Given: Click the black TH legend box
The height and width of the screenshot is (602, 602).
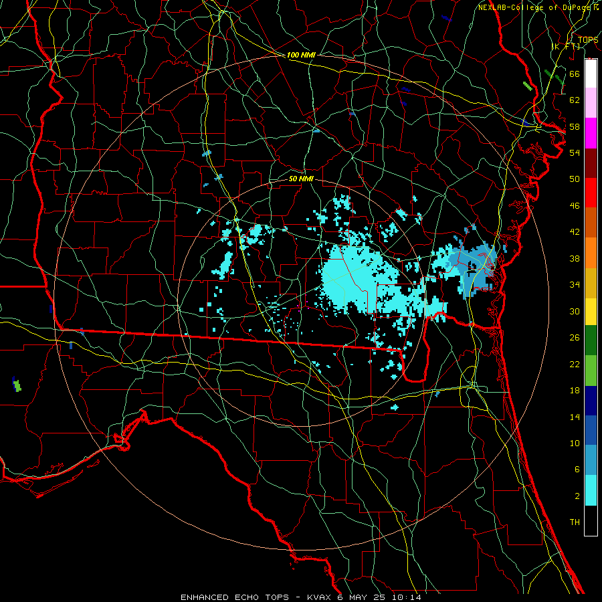Looking at the screenshot, I should click(x=591, y=520).
